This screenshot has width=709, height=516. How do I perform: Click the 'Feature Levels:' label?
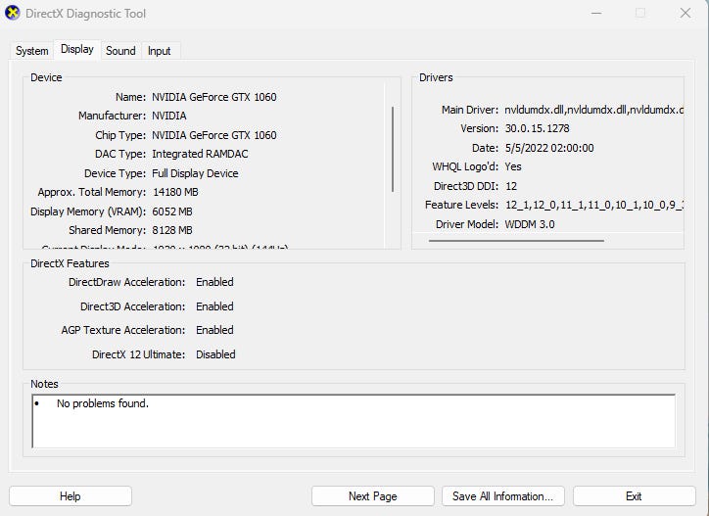click(461, 205)
